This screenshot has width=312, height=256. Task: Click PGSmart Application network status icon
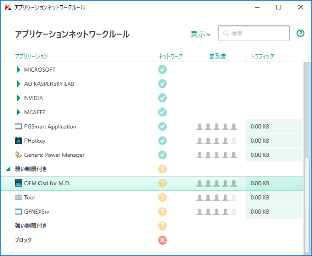pyautogui.click(x=162, y=126)
